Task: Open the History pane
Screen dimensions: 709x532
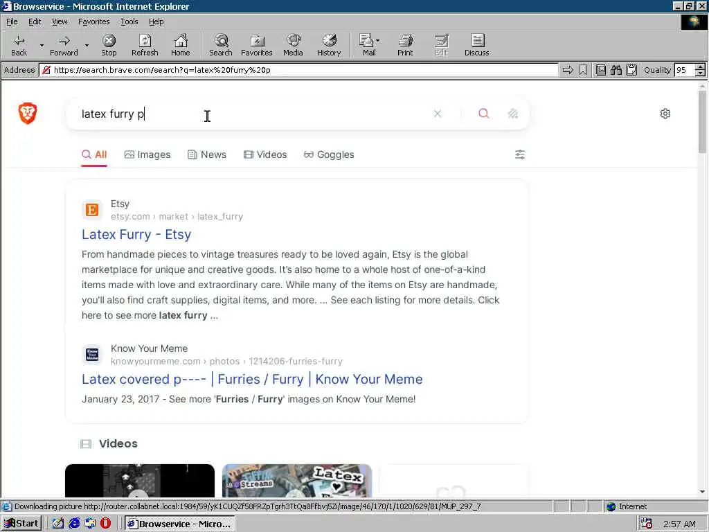Action: [x=329, y=45]
